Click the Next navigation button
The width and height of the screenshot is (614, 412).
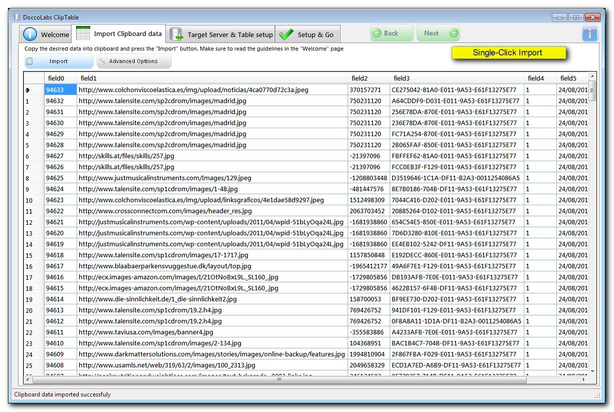[438, 33]
